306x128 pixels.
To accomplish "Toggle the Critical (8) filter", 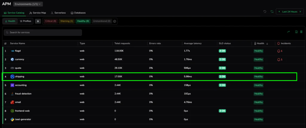I will coord(51,21).
